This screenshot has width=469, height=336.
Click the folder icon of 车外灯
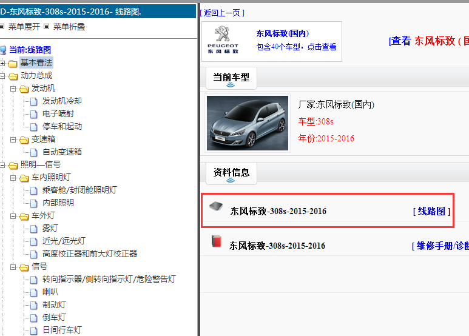click(x=24, y=216)
